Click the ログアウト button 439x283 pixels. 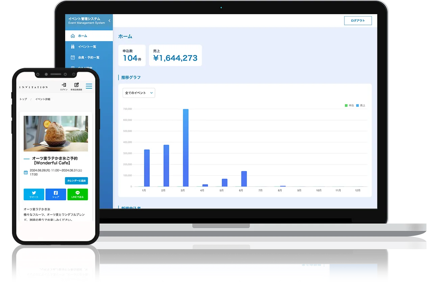pyautogui.click(x=358, y=21)
